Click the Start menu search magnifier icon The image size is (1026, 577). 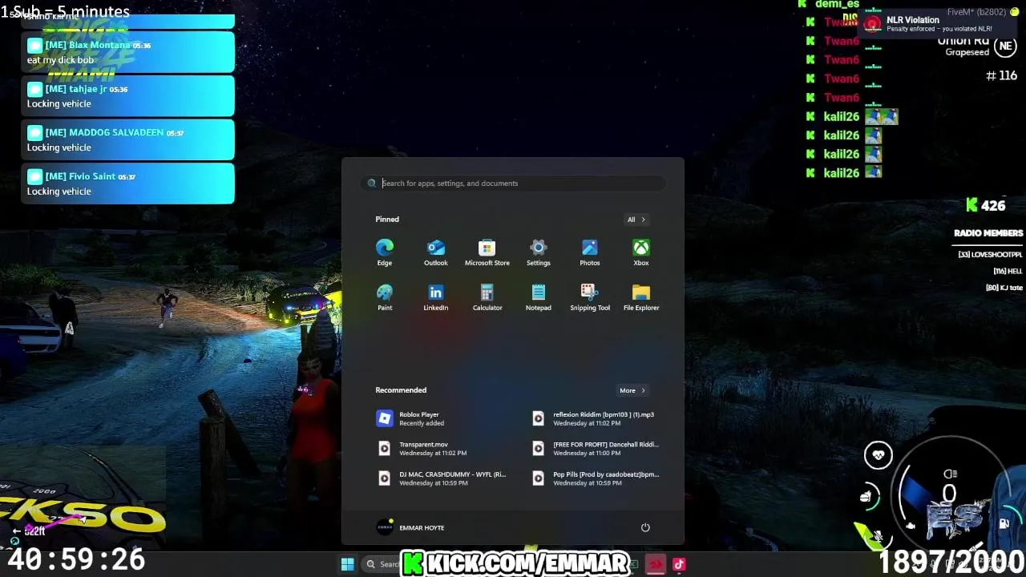[x=372, y=184]
